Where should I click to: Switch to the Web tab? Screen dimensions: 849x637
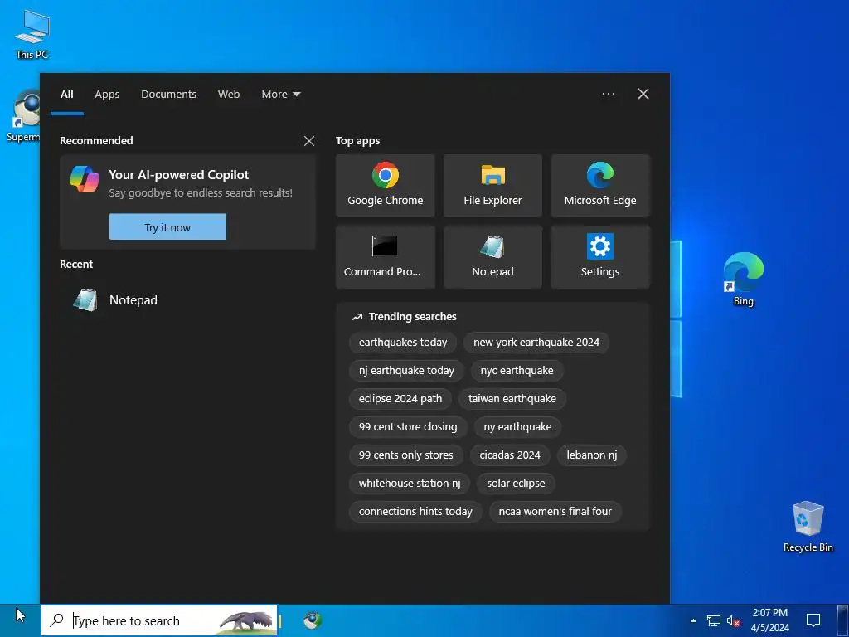point(229,95)
